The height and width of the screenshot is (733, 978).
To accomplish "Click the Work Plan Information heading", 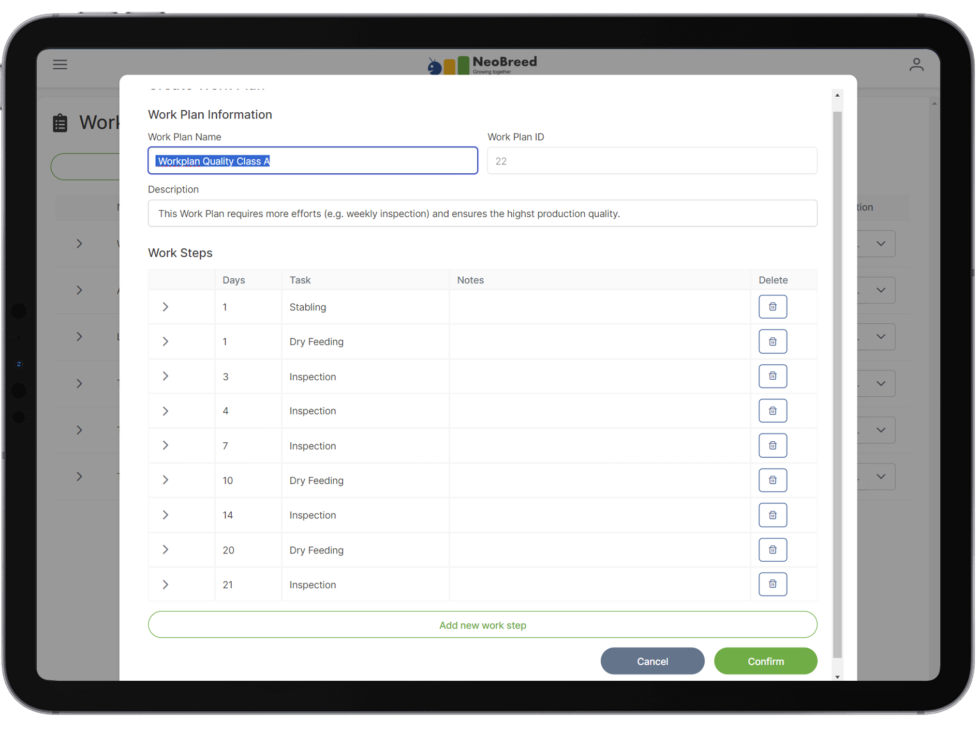I will pyautogui.click(x=210, y=114).
